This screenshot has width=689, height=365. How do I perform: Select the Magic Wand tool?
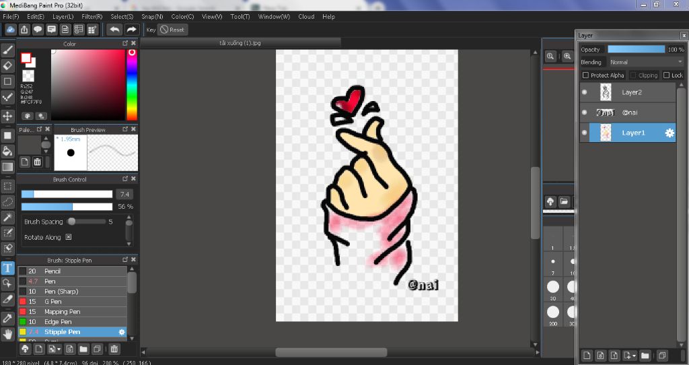point(7,218)
